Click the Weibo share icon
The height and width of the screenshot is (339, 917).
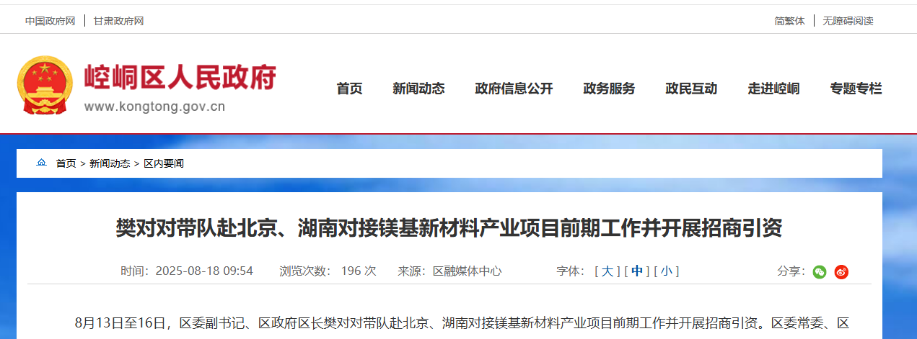pyautogui.click(x=841, y=271)
